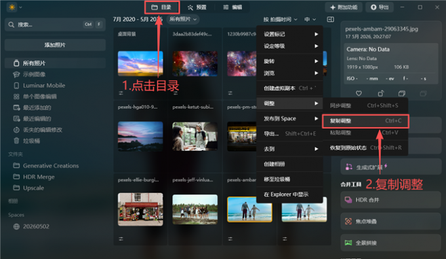This screenshot has height=259, width=446.
Task: Click the rotate icon in info panel
Action: (380, 94)
